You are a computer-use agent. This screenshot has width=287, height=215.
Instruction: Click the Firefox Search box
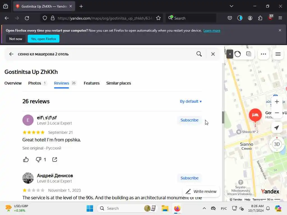[191, 18]
